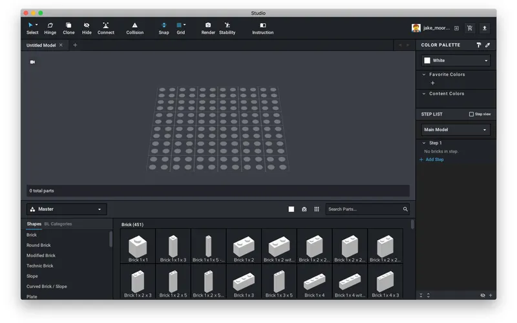The width and height of the screenshot is (517, 323).
Task: Run the Stability check tool
Action: pos(227,28)
